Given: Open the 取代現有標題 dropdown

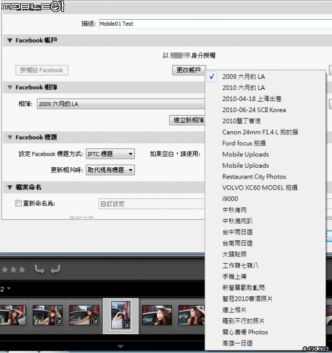Looking at the screenshot, I should pyautogui.click(x=110, y=170).
